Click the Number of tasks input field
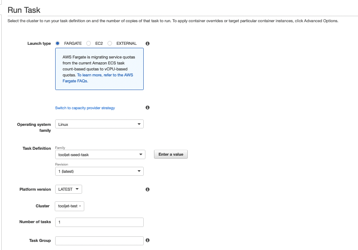The width and height of the screenshot is (358, 250). pyautogui.click(x=99, y=222)
